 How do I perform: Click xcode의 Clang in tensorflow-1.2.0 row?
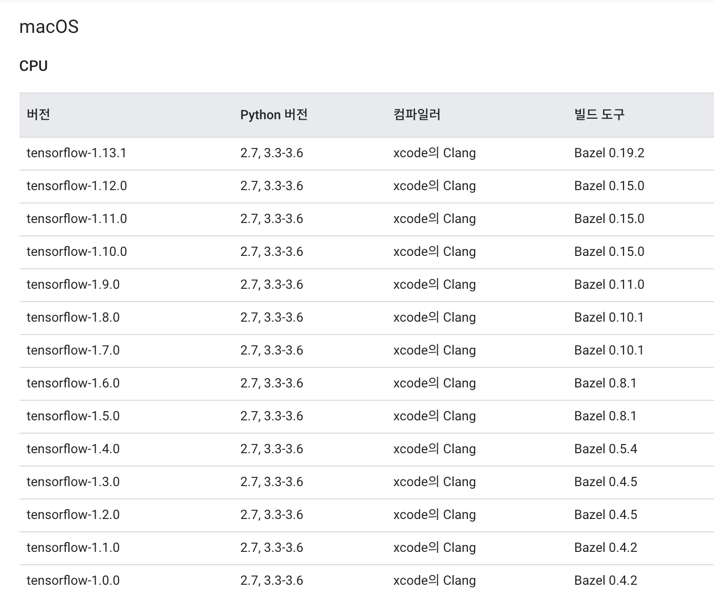coord(435,515)
